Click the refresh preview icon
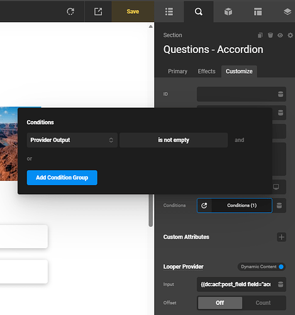The image size is (295, 315). coord(70,11)
